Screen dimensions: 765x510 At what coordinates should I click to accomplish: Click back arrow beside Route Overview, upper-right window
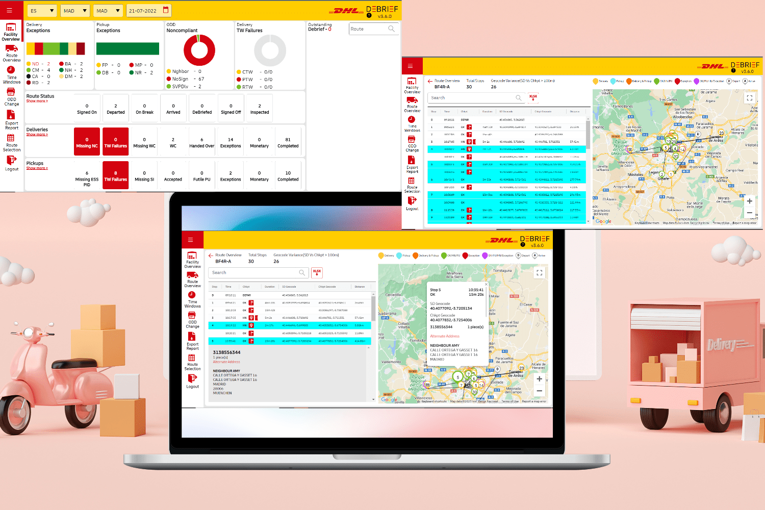[430, 81]
